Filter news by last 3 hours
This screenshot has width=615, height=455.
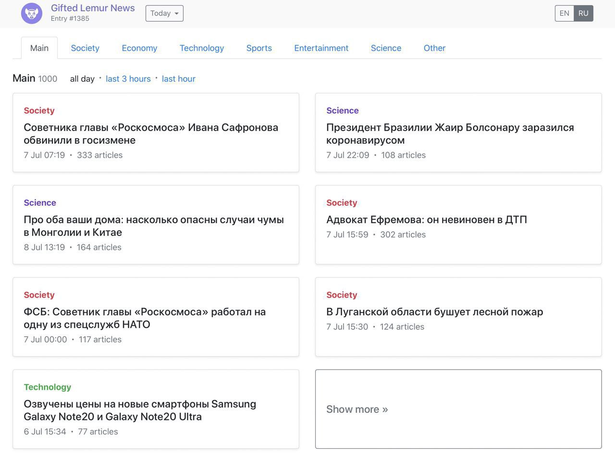[128, 79]
